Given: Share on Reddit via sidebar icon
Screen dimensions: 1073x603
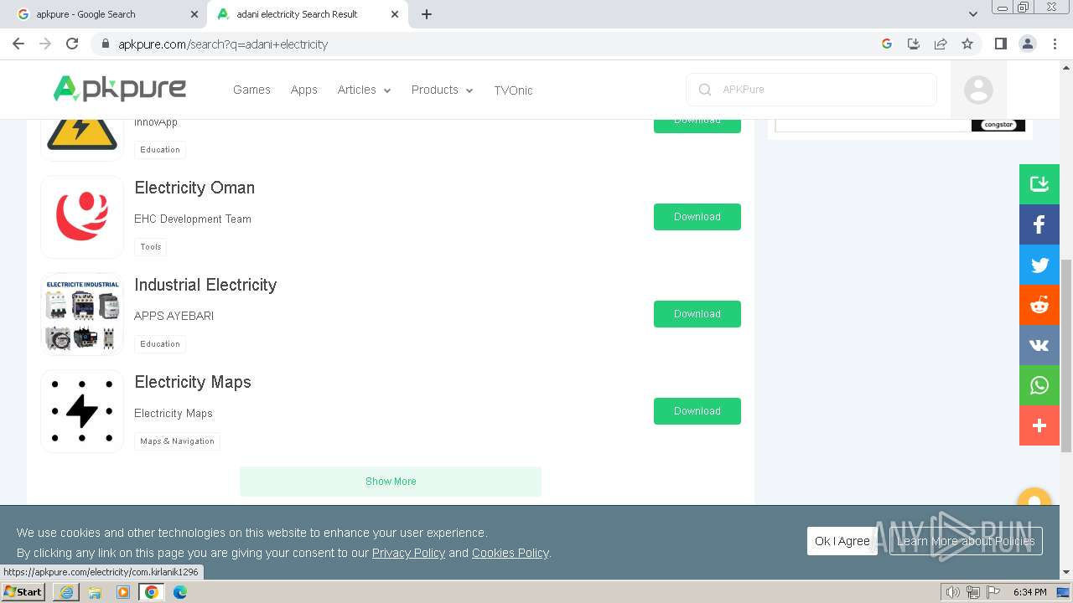Looking at the screenshot, I should [1039, 305].
